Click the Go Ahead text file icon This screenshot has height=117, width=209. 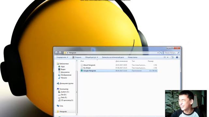(82, 68)
